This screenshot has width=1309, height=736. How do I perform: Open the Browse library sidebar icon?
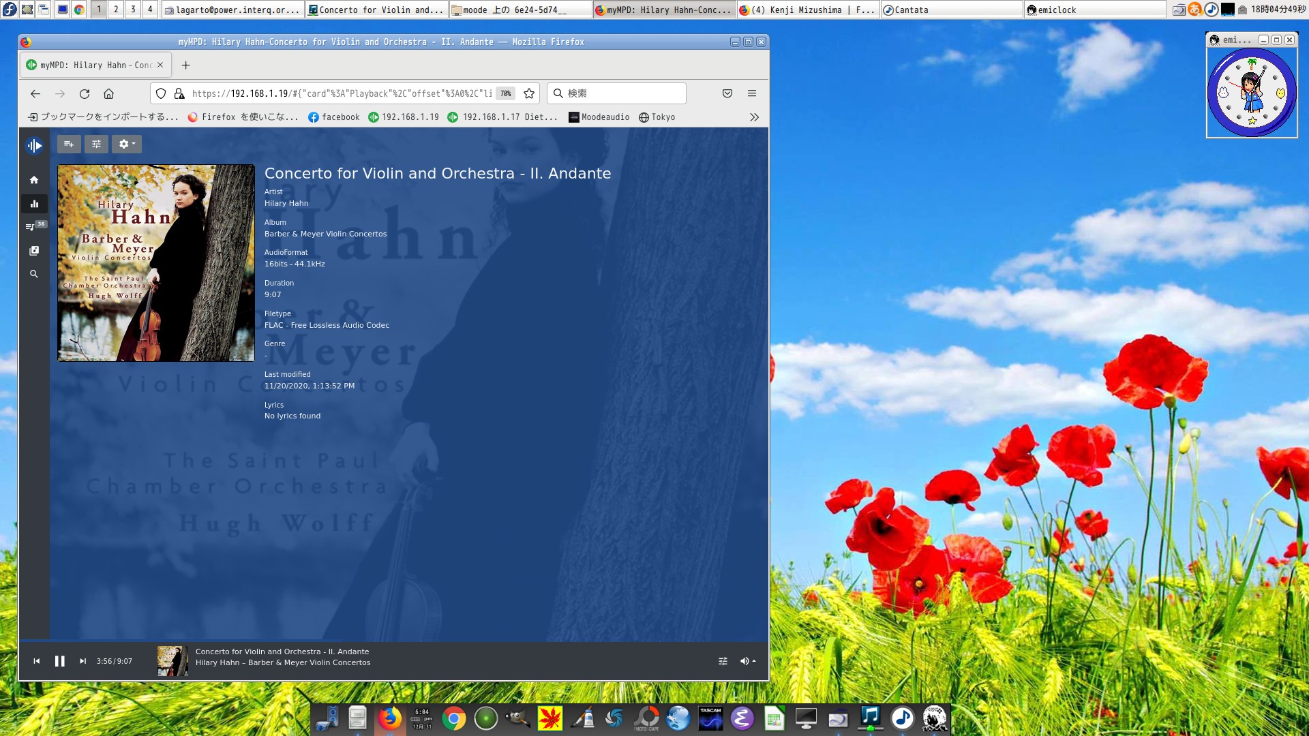click(x=34, y=251)
